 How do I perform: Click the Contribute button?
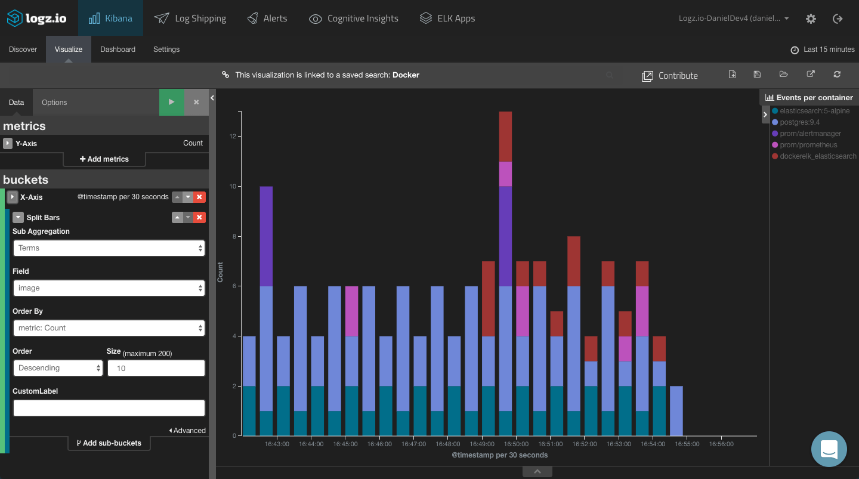[x=670, y=76]
